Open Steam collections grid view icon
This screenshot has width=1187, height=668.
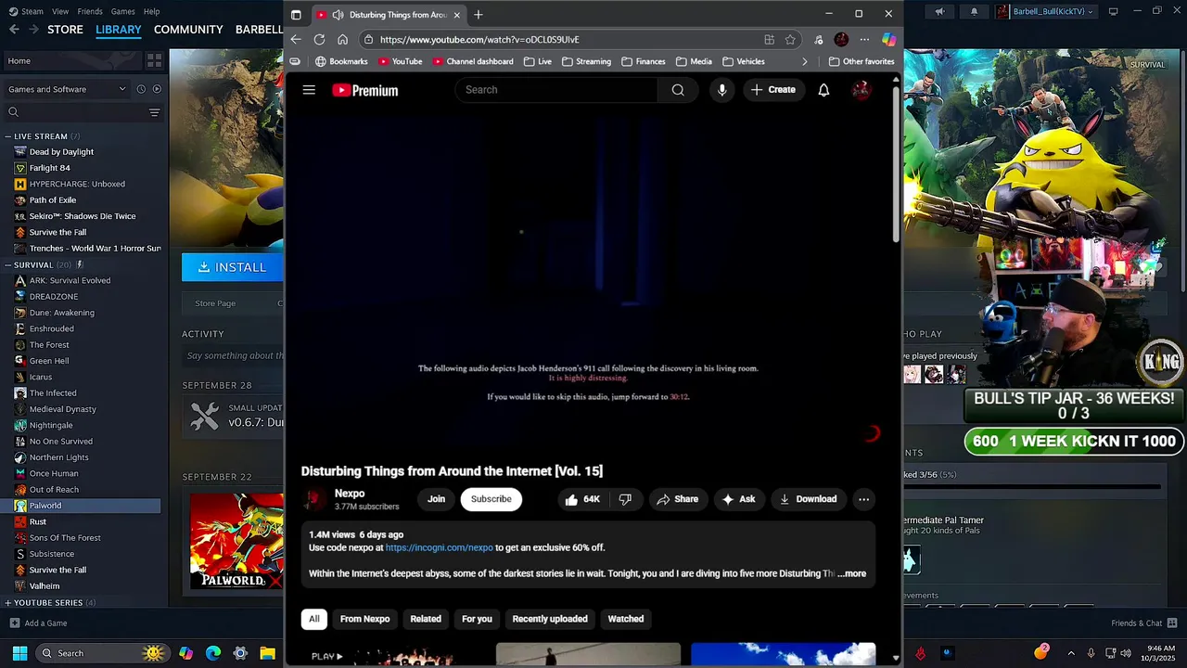154,60
